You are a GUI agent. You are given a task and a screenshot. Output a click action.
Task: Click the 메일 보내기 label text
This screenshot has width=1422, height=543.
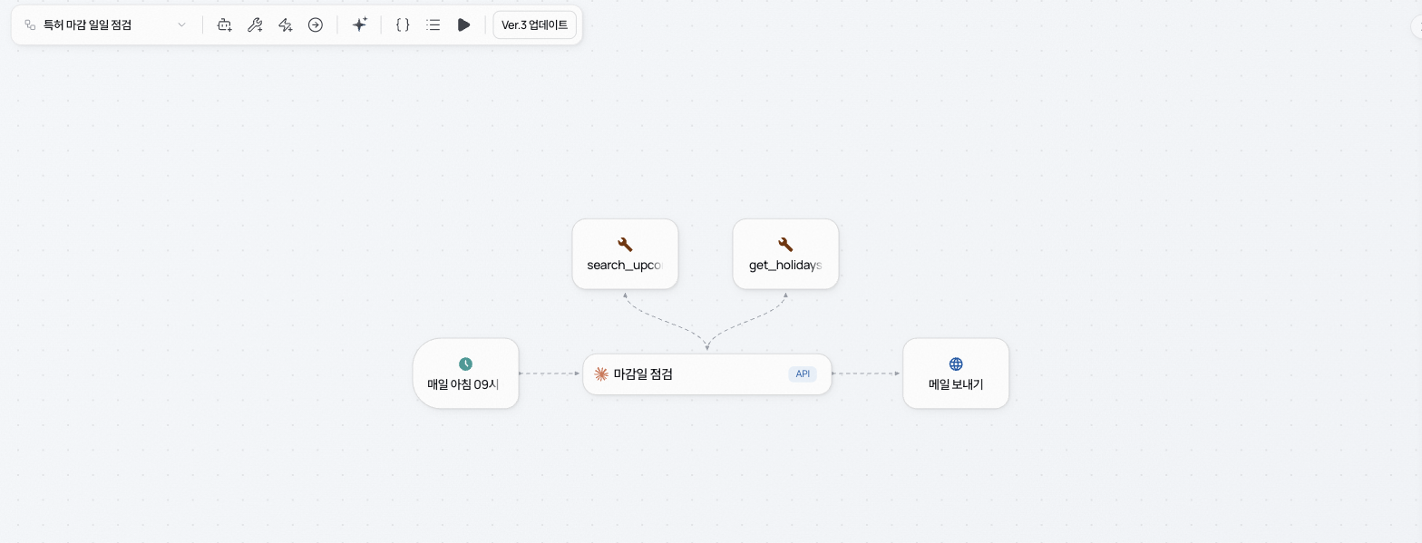tap(956, 384)
